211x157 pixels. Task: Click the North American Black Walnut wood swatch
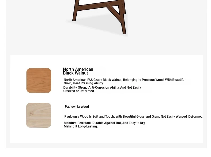pos(39,80)
